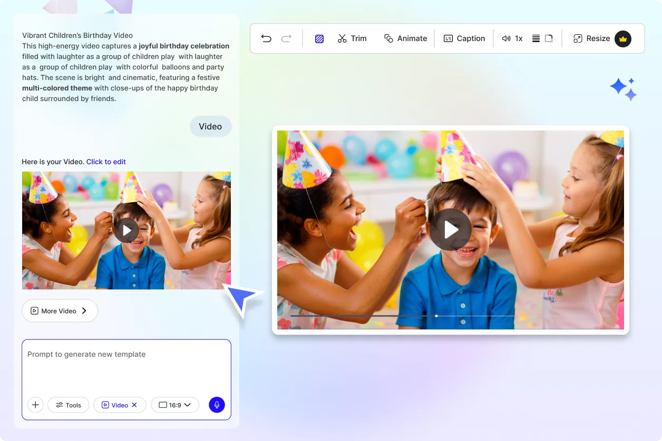The width and height of the screenshot is (662, 441).
Task: Open the 16:9 aspect ratio dropdown
Action: [175, 405]
